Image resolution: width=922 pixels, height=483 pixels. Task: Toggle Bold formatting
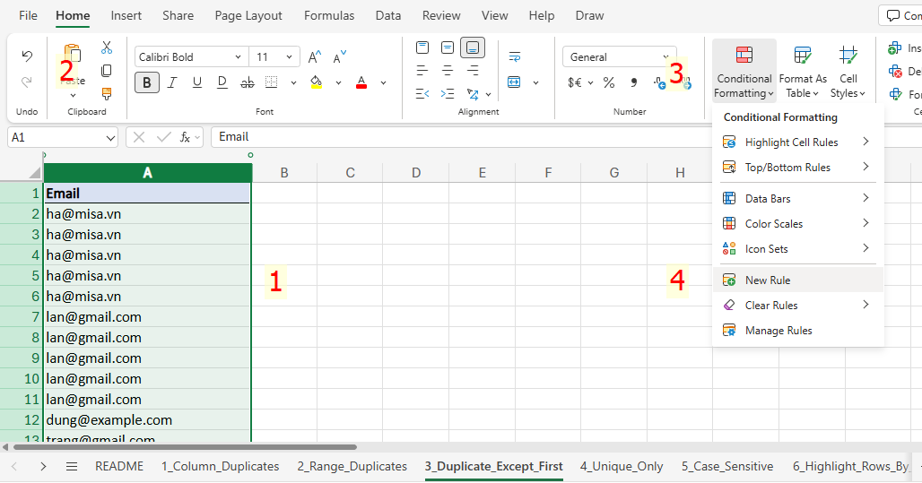[x=147, y=82]
